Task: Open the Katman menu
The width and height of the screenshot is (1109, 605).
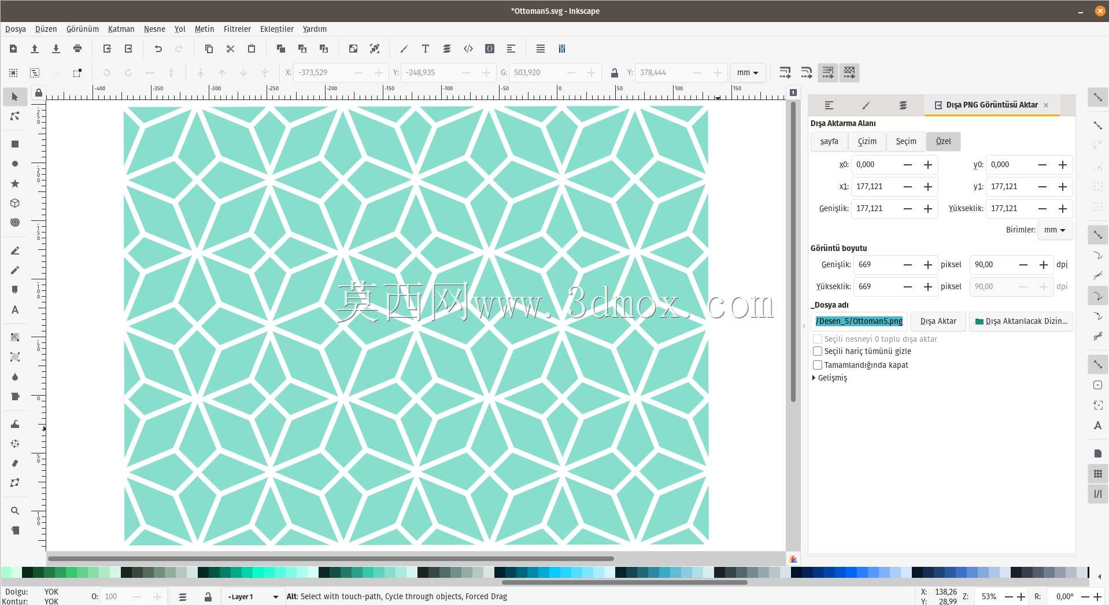Action: coord(121,29)
